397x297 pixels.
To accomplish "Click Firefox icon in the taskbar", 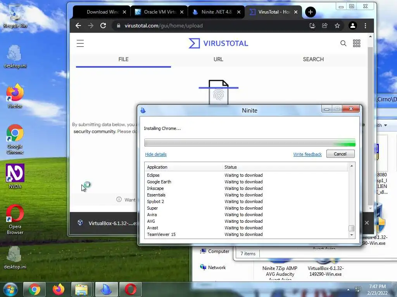I will click(x=59, y=289).
